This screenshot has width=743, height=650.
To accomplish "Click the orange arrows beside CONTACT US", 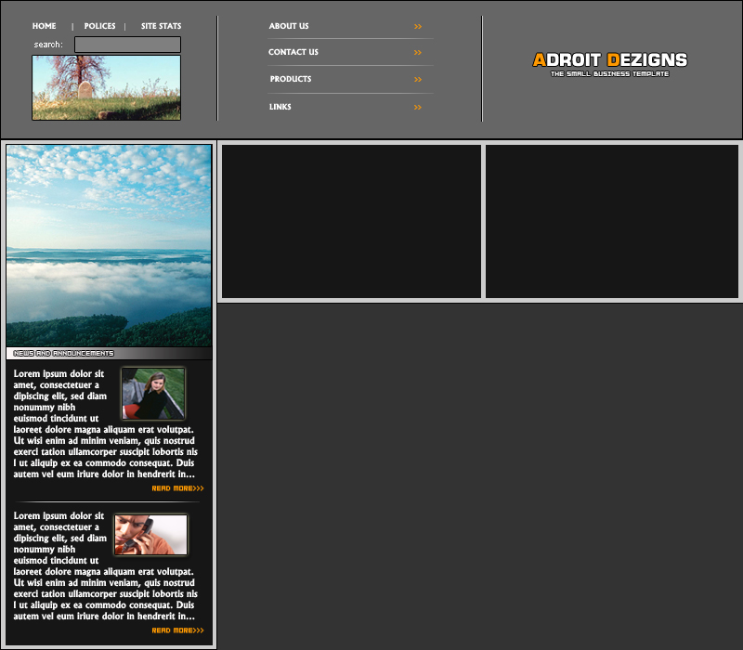I will pos(418,53).
